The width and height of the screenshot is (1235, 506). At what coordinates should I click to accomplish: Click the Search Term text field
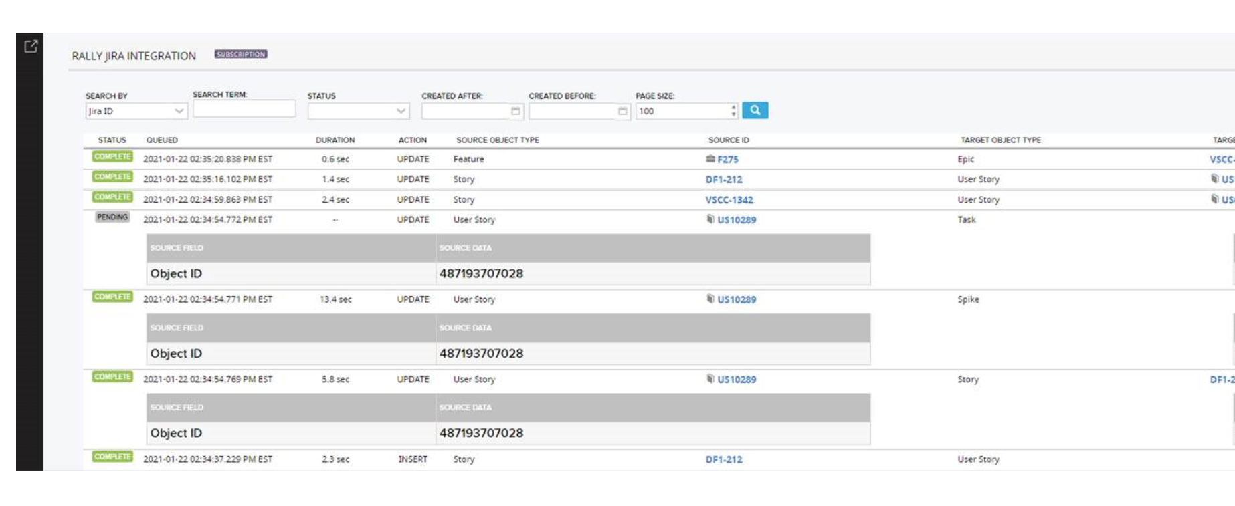click(x=244, y=108)
